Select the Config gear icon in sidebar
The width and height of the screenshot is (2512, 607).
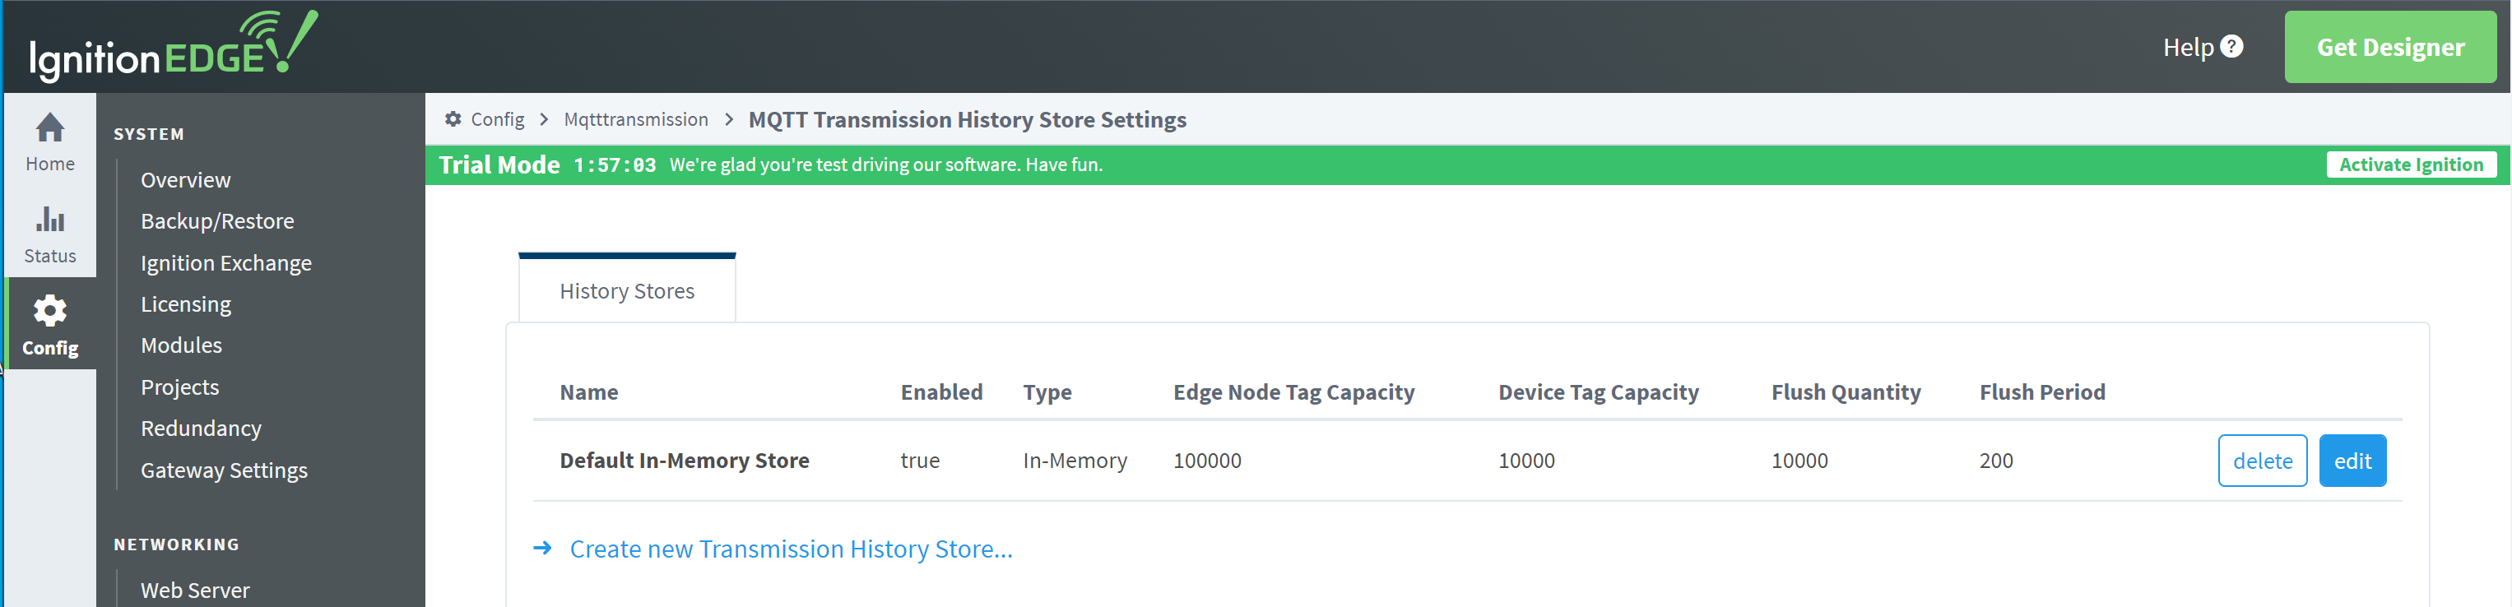point(49,311)
